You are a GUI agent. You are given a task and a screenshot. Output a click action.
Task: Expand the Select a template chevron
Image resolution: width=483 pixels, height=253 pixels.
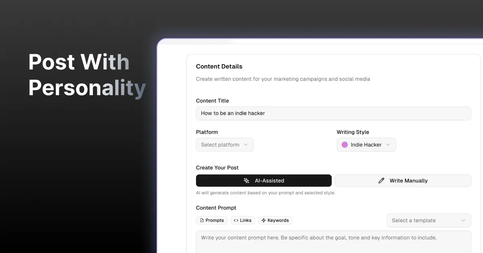pos(463,220)
